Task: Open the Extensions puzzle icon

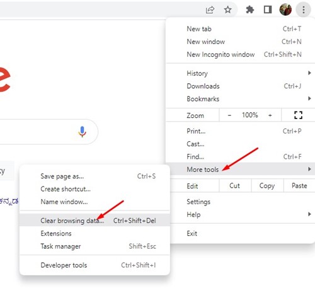Action: 249,9
